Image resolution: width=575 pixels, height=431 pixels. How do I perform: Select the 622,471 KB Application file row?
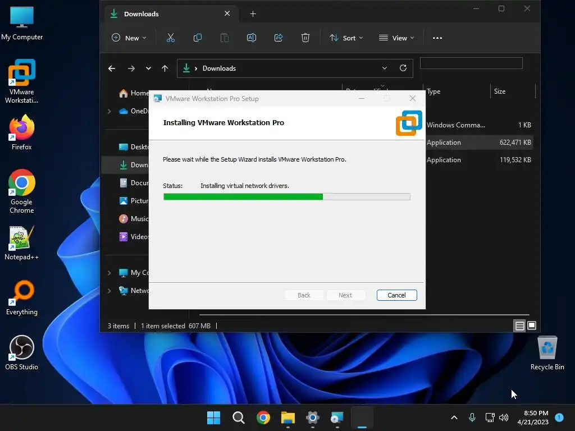479,143
